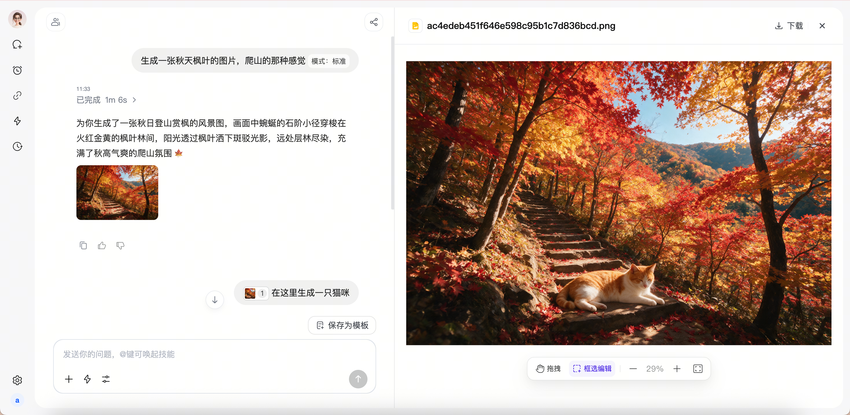Give the reply a thumbs down

120,245
